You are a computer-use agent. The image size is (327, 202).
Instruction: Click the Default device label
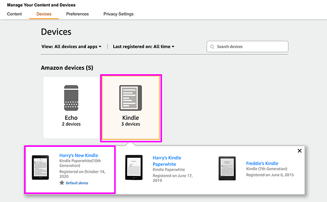click(x=77, y=183)
